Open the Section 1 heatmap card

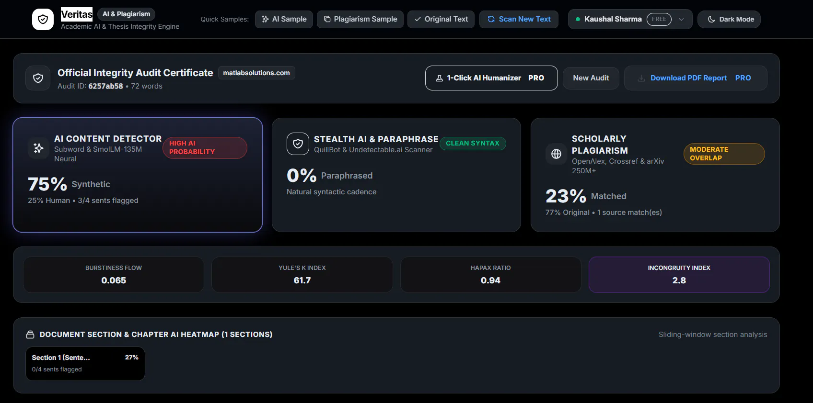pos(85,364)
